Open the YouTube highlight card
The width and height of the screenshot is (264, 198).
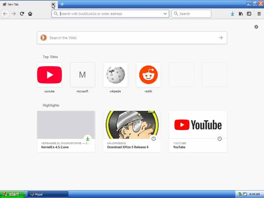(198, 131)
